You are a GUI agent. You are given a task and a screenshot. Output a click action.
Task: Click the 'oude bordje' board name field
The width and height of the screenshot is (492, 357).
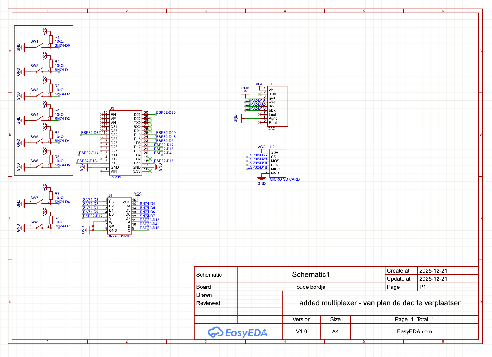(x=311, y=287)
